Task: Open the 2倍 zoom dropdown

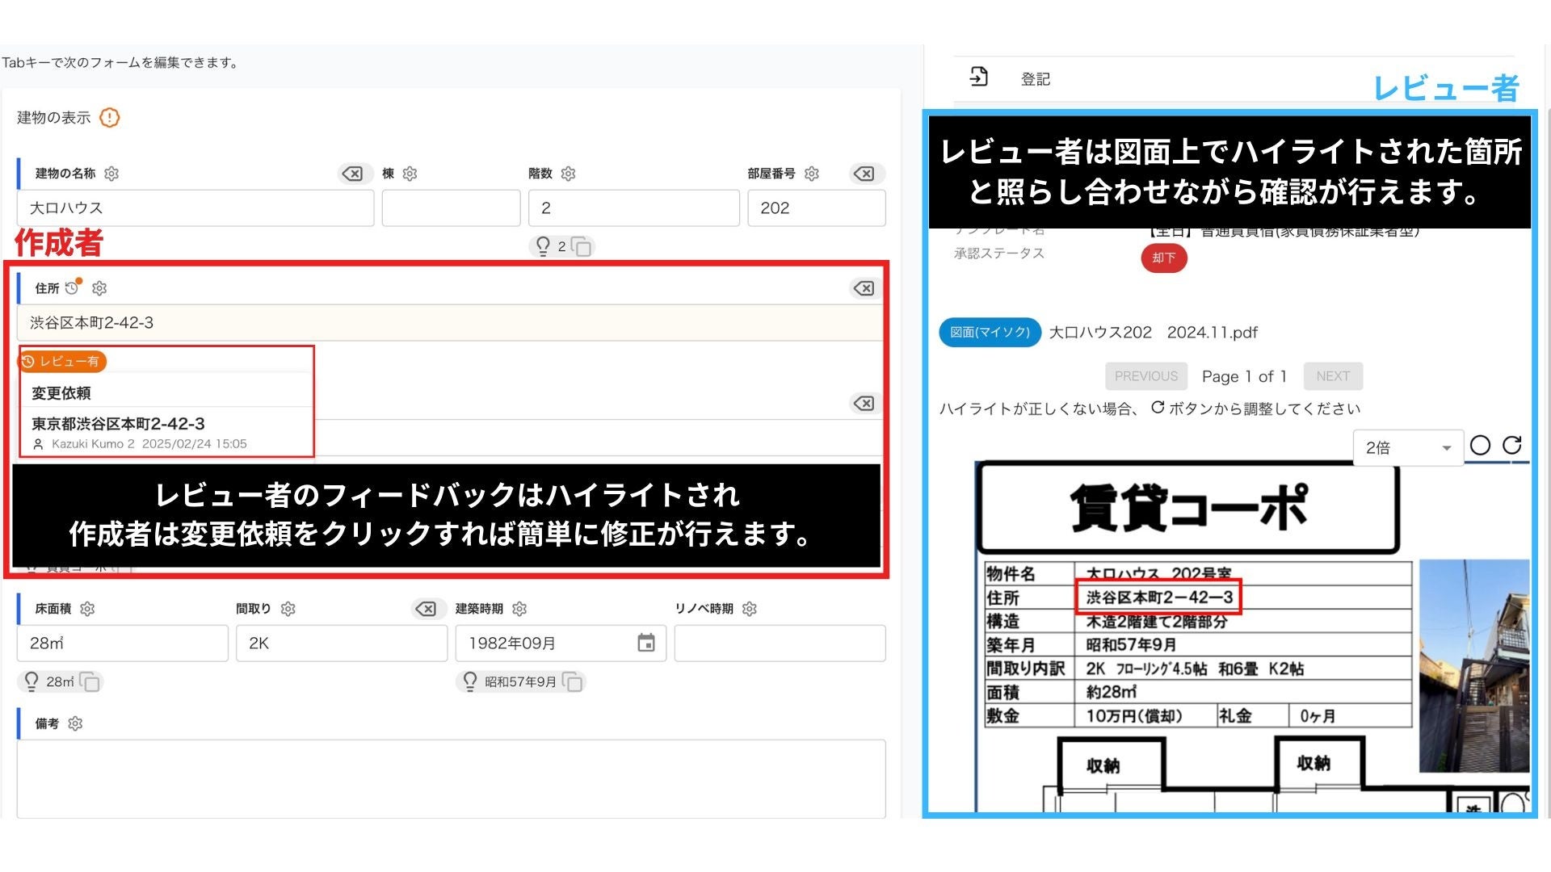Action: [1407, 448]
